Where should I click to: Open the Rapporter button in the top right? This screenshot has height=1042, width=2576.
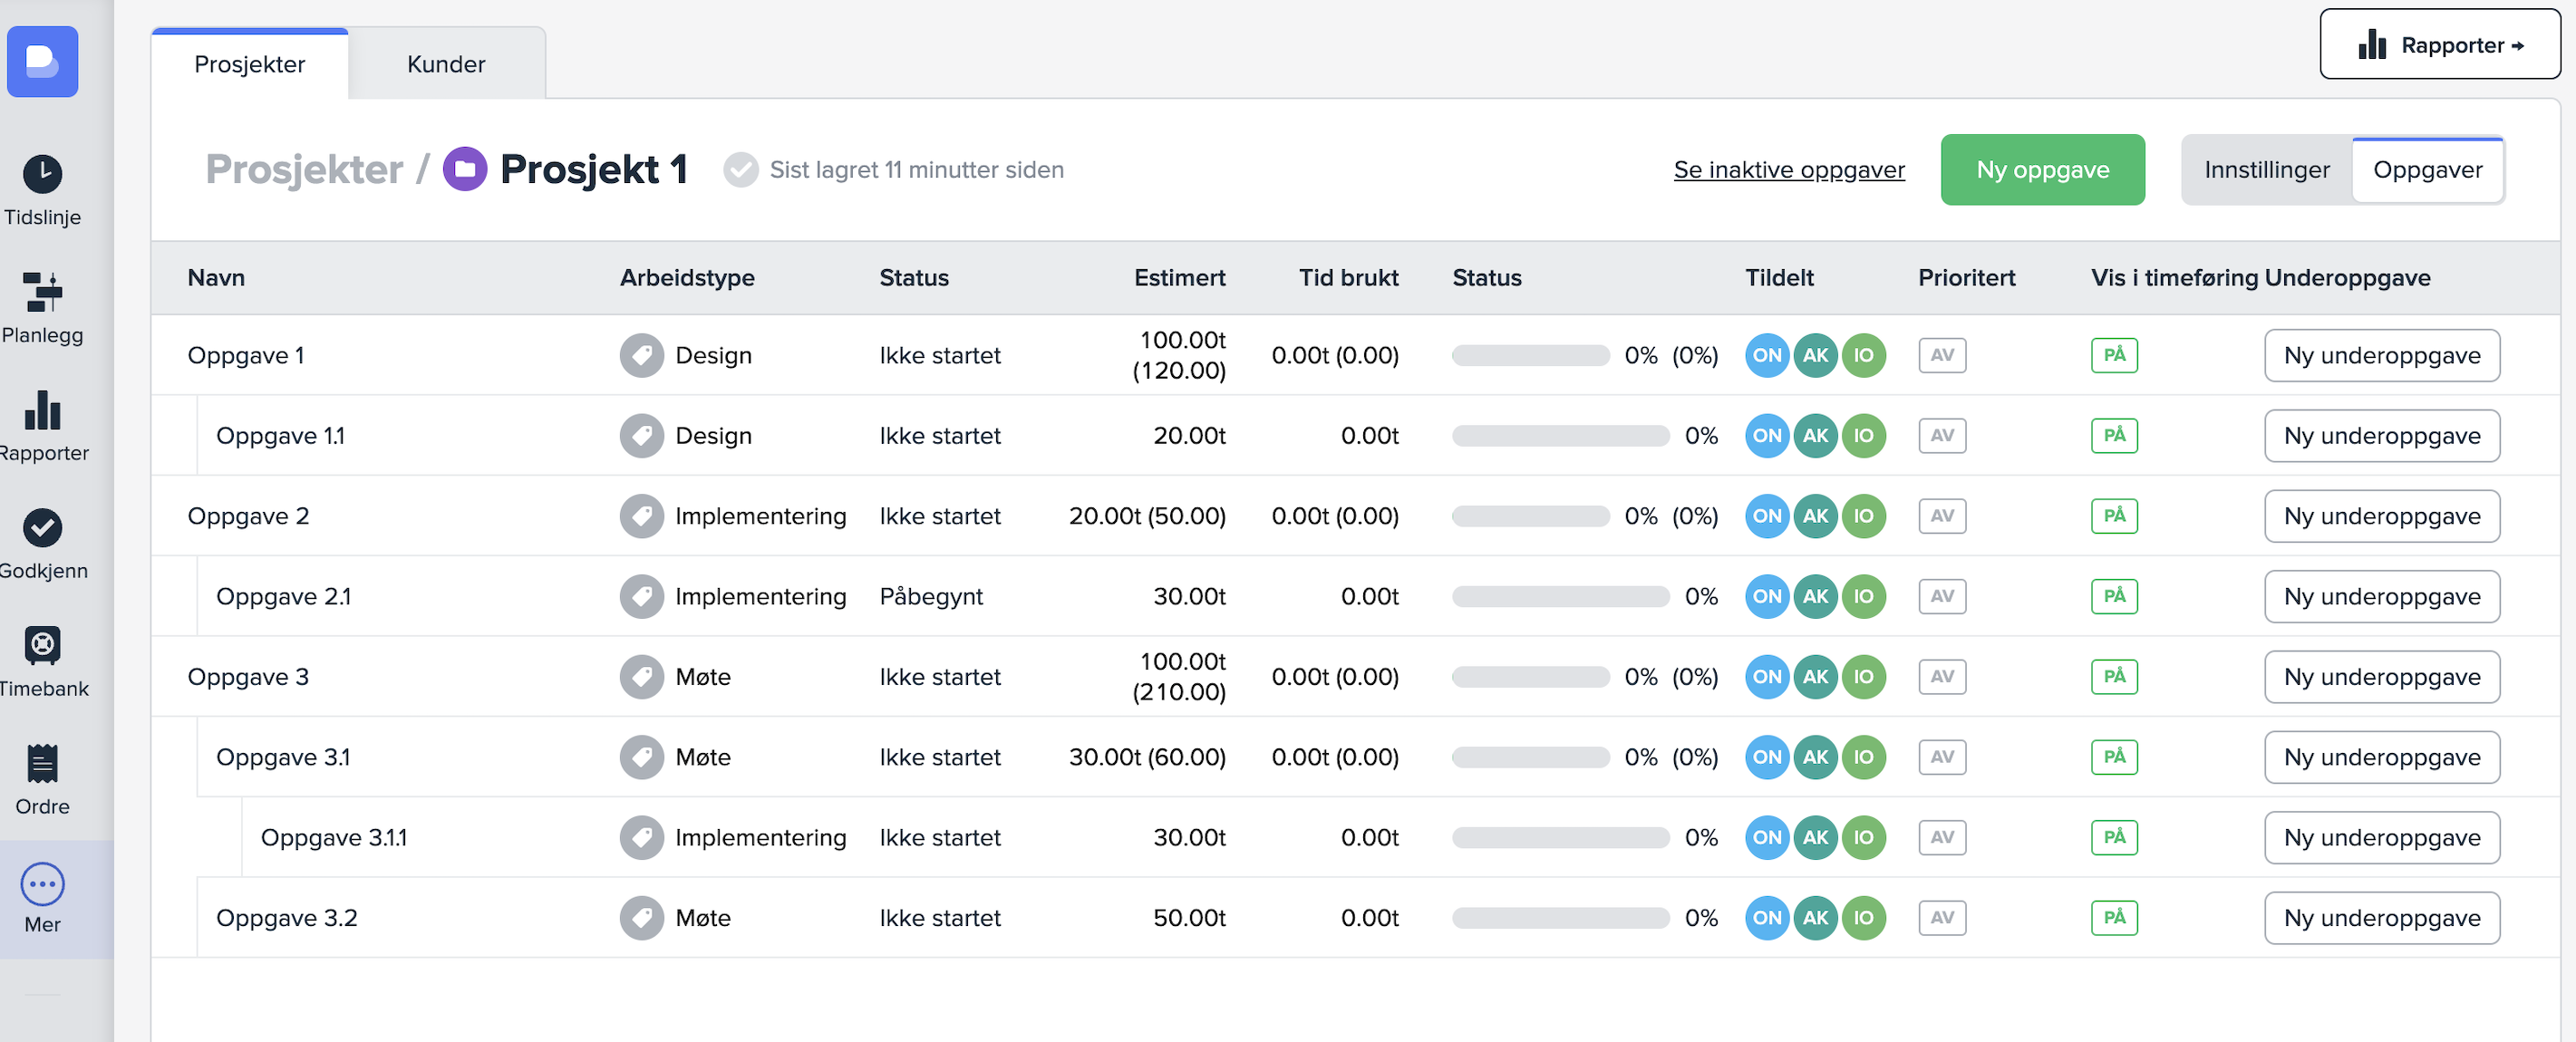2439,45
